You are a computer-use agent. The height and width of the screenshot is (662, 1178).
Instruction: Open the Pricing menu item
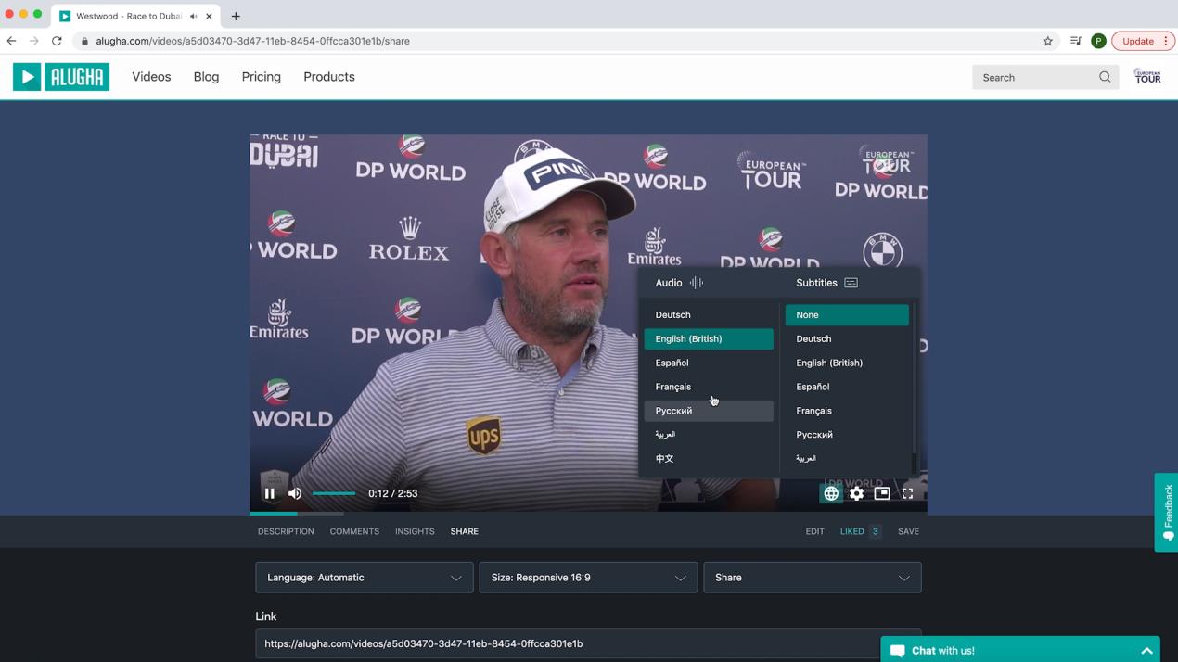click(x=261, y=77)
